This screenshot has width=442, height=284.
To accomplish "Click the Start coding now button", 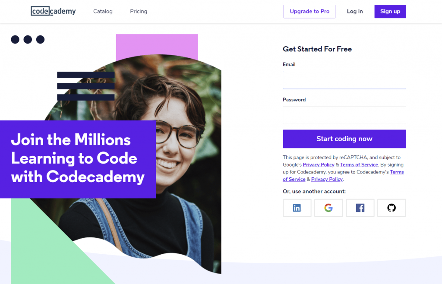I will tap(344, 139).
